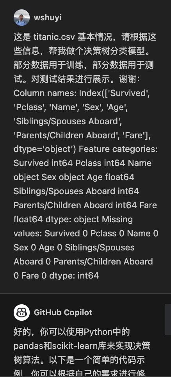Click the 'Siblings/Spouses Aboard', quoted line
171x377 pixels.
tap(68, 121)
